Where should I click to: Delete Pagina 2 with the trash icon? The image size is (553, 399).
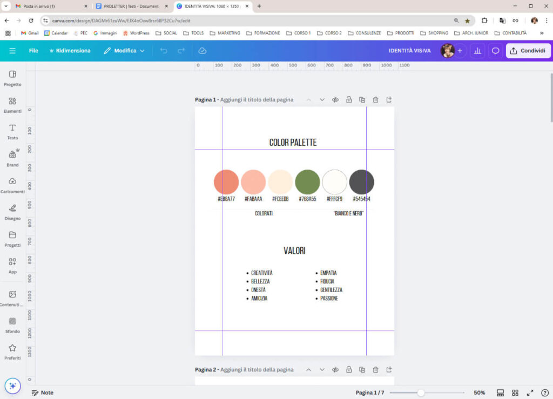tap(376, 370)
